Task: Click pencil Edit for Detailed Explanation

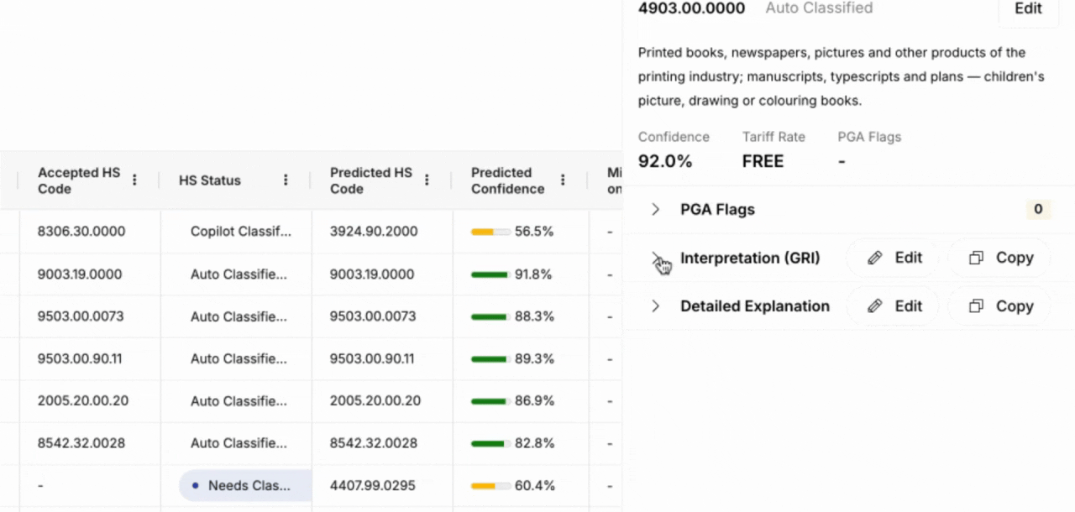Action: pyautogui.click(x=894, y=306)
